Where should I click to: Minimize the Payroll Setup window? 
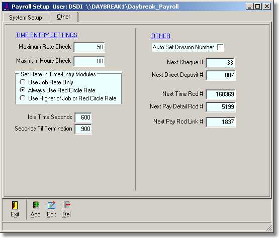click(249, 7)
